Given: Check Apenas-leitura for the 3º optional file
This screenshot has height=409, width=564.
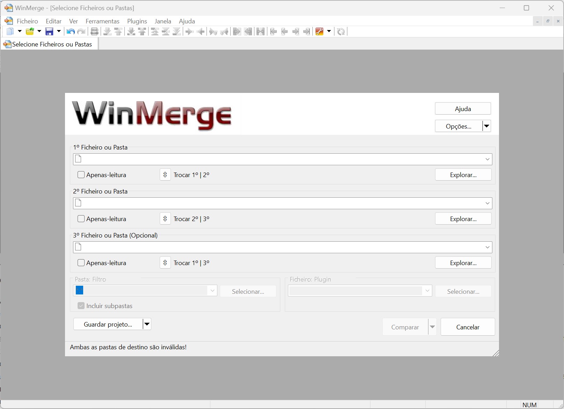Looking at the screenshot, I should pyautogui.click(x=81, y=263).
